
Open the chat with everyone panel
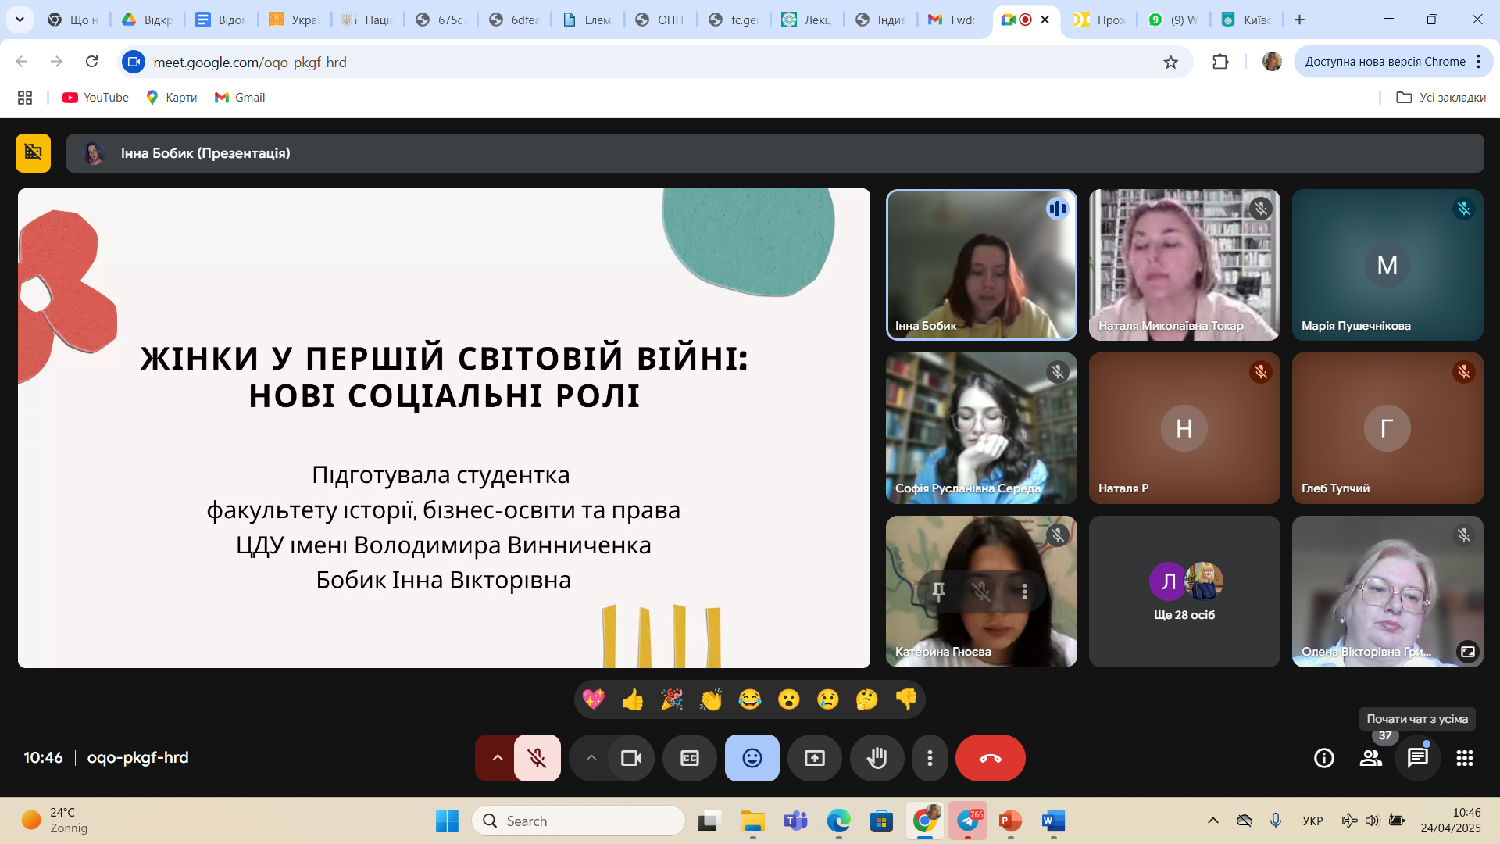tap(1417, 758)
